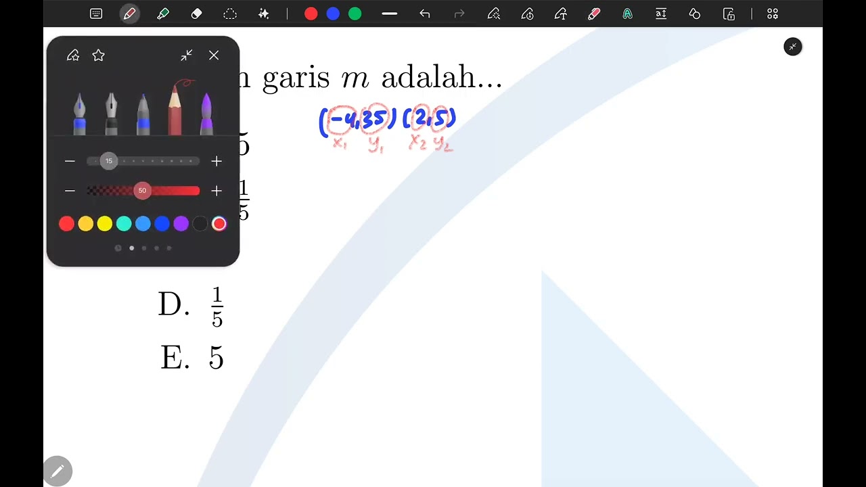The width and height of the screenshot is (866, 487).
Task: Open the stroke thickness line option
Action: [x=389, y=14]
